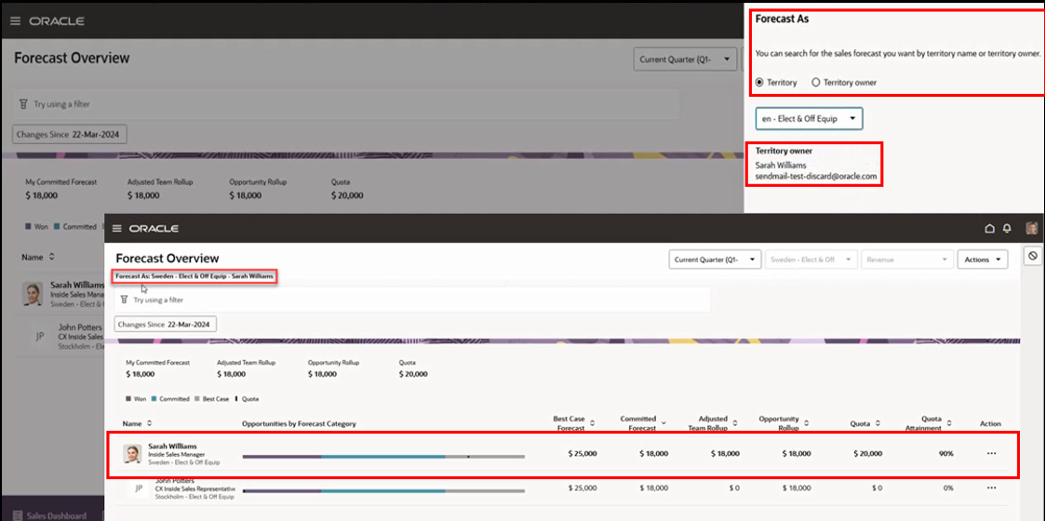Open the Elect & Off Equip territory dropdown
Viewport: 1046px width, 521px height.
point(810,119)
